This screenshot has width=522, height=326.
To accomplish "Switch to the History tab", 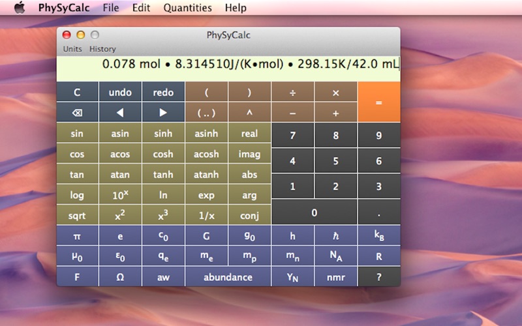I will 102,49.
